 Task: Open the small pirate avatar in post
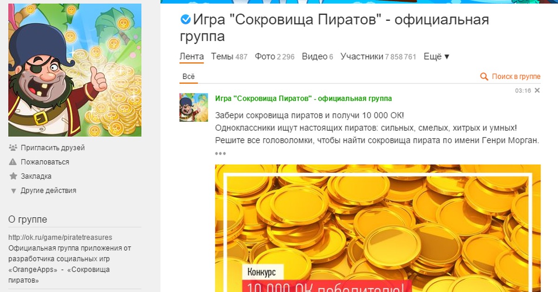(193, 107)
